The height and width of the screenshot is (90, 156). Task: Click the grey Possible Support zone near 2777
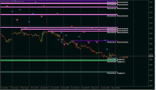coord(59,72)
